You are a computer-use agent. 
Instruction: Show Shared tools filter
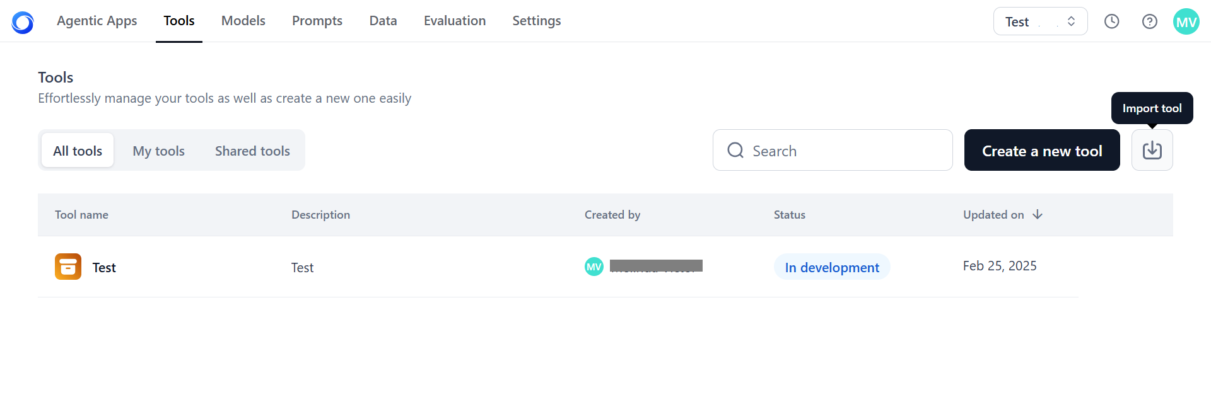pos(252,151)
